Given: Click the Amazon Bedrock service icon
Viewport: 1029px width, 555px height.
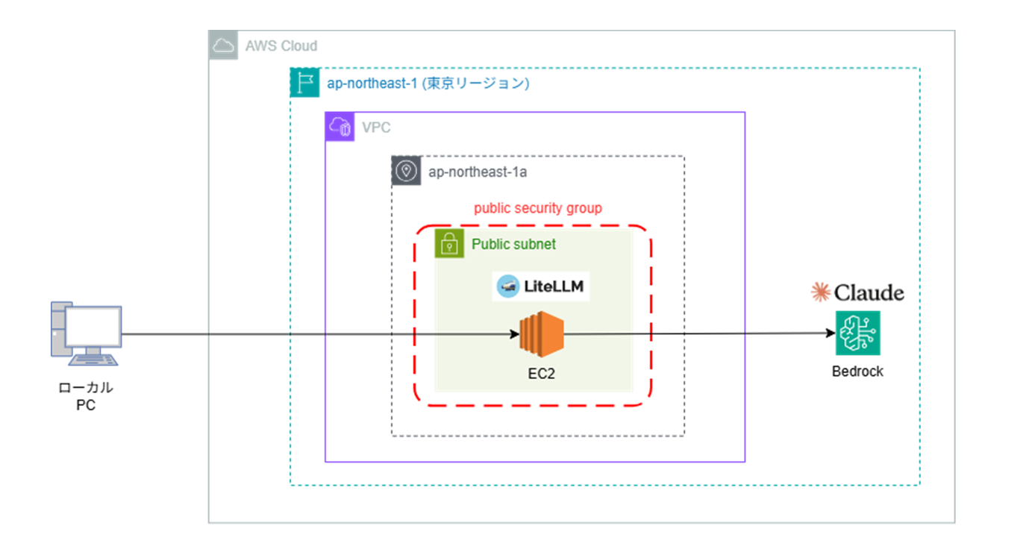Looking at the screenshot, I should point(857,331).
